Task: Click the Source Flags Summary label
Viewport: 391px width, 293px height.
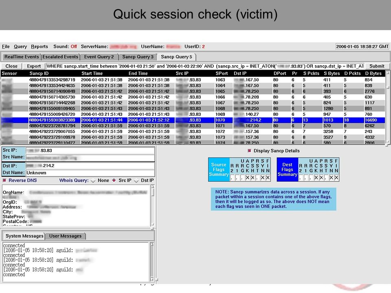Action: 219,169
